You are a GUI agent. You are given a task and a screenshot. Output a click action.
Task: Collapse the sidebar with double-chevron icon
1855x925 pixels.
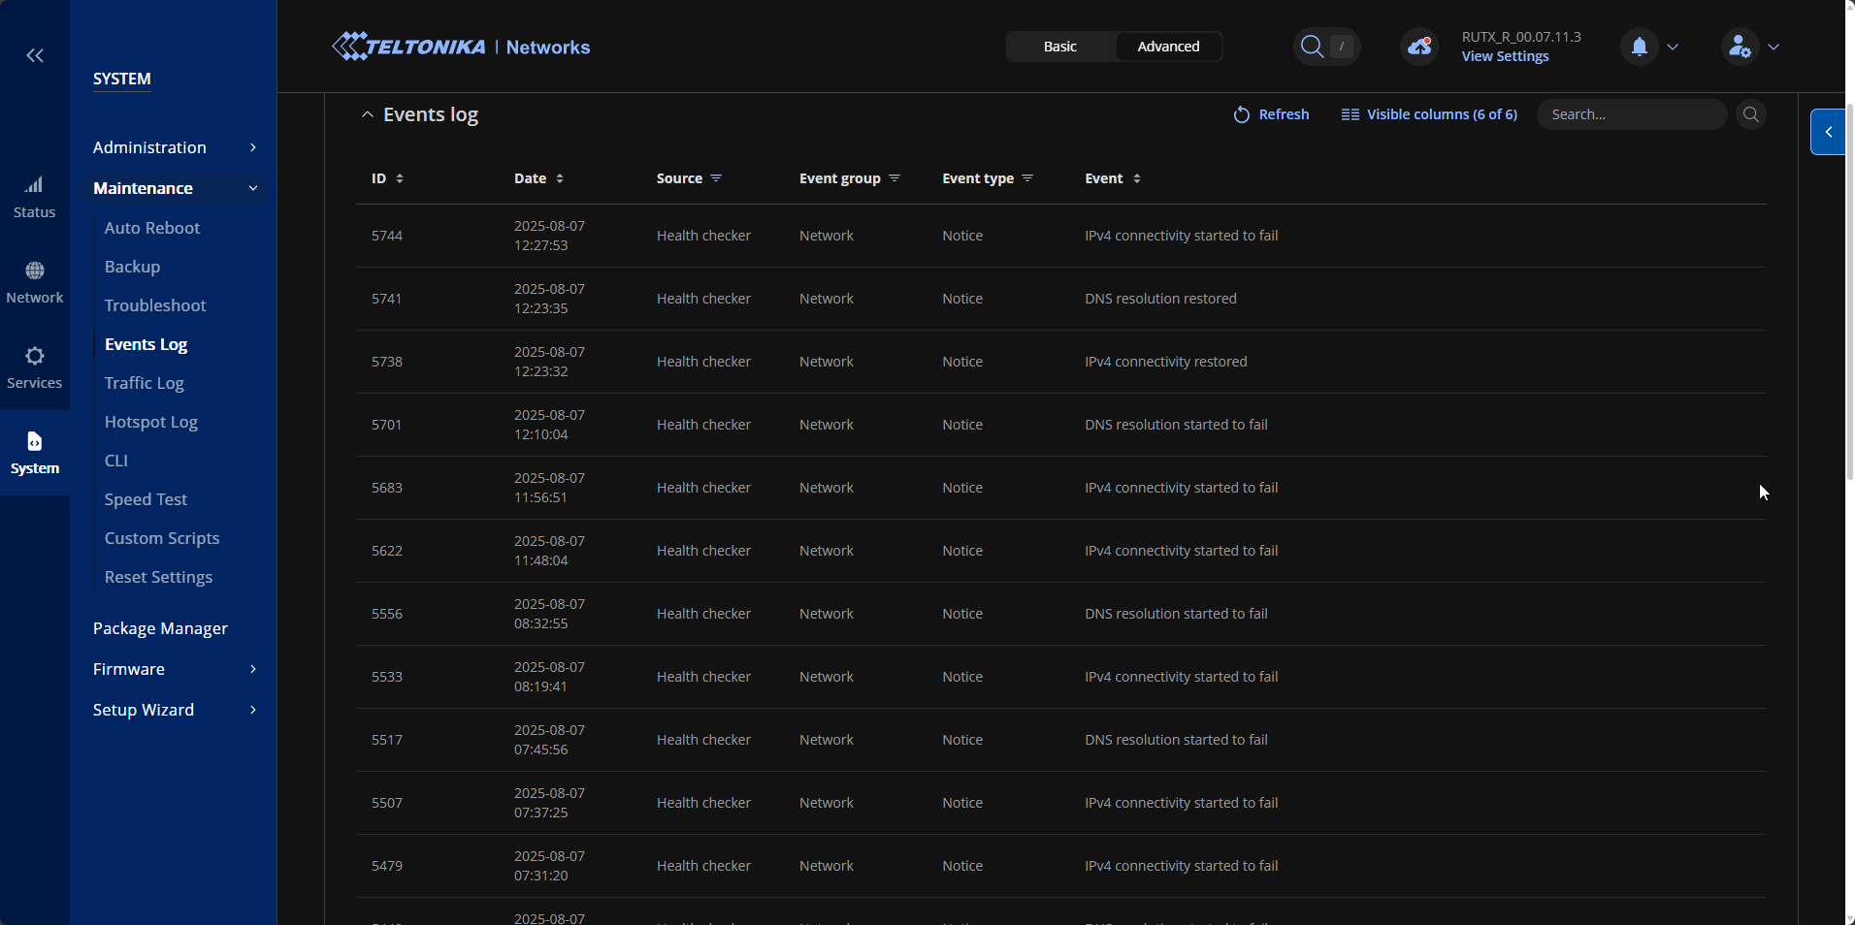pos(35,56)
